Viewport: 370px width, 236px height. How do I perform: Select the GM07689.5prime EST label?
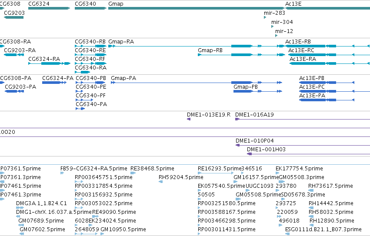point(41,221)
